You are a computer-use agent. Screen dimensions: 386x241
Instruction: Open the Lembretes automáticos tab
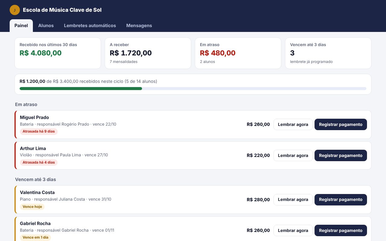point(90,26)
